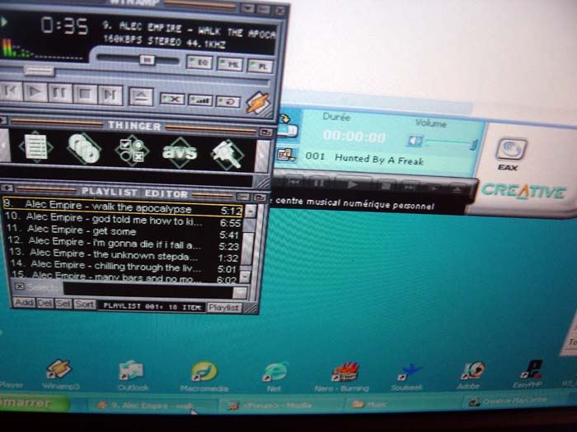This screenshot has width=577, height=432.
Task: Select track 11 get some
Action: pyautogui.click(x=123, y=231)
